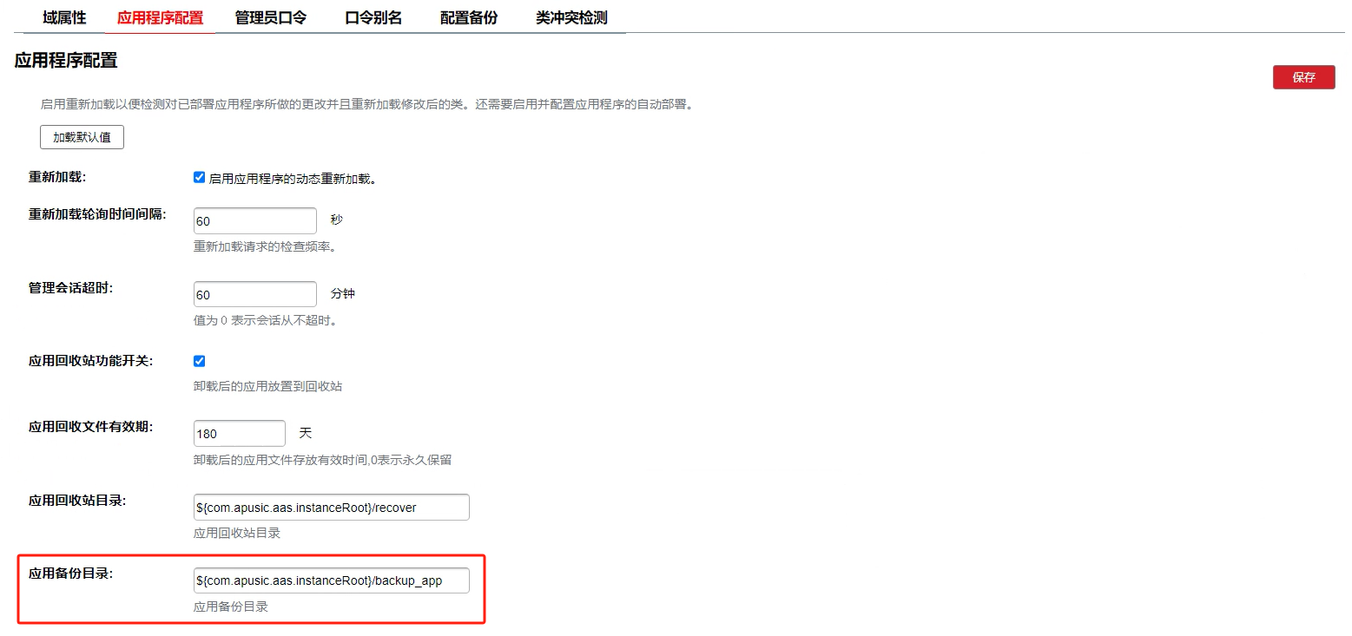Click the 卸载后的应用放置到回收站 description text
This screenshot has width=1352, height=636.
click(267, 386)
